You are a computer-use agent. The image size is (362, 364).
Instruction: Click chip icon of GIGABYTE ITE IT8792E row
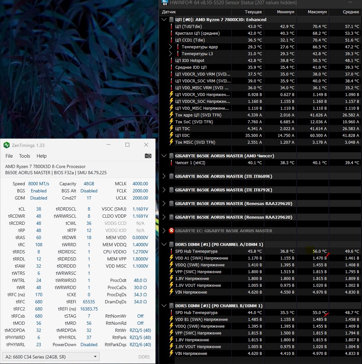pos(171,190)
